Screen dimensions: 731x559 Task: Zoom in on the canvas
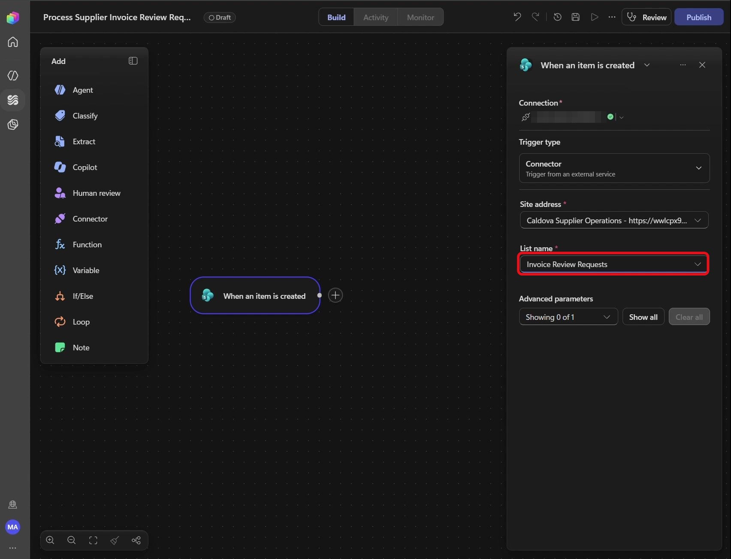pos(50,540)
